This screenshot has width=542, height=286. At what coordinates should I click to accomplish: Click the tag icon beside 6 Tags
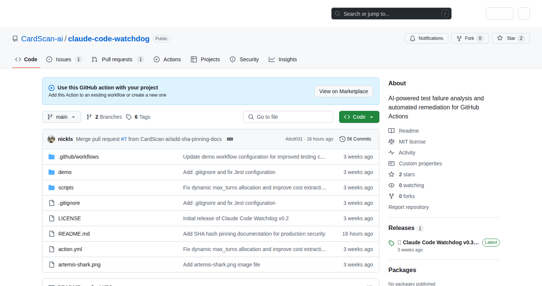point(129,117)
